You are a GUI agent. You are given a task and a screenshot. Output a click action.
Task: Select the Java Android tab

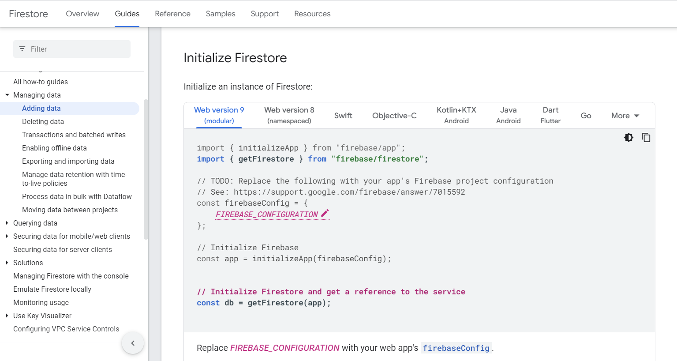tap(509, 115)
